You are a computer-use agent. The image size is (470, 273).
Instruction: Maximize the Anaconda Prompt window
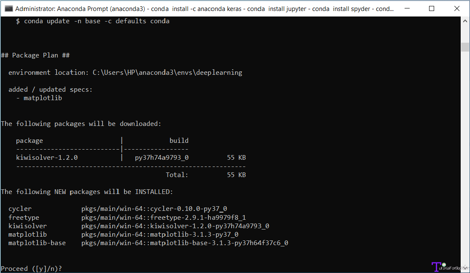(x=432, y=8)
